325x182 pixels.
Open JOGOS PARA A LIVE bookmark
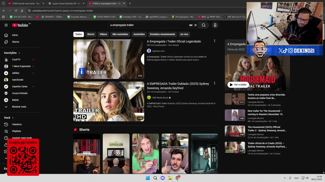pyautogui.click(x=105, y=17)
